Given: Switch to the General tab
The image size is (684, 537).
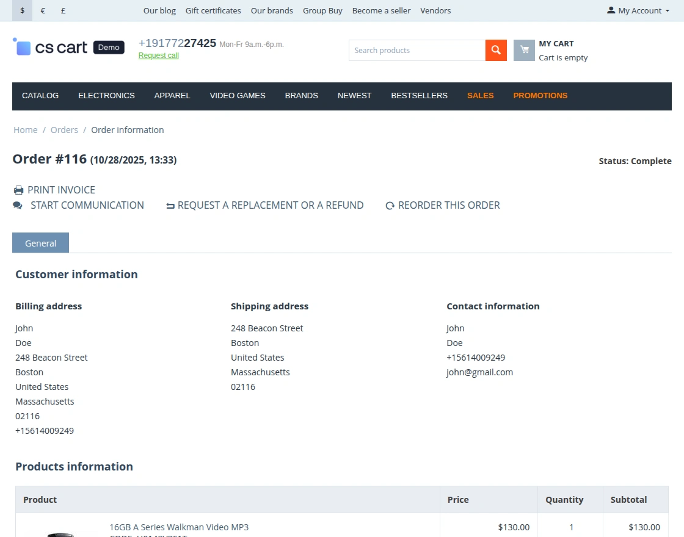Looking at the screenshot, I should click(40, 242).
